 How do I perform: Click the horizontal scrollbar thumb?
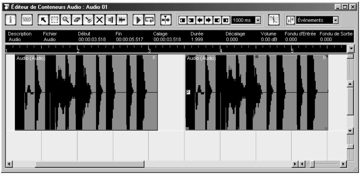click(90, 164)
